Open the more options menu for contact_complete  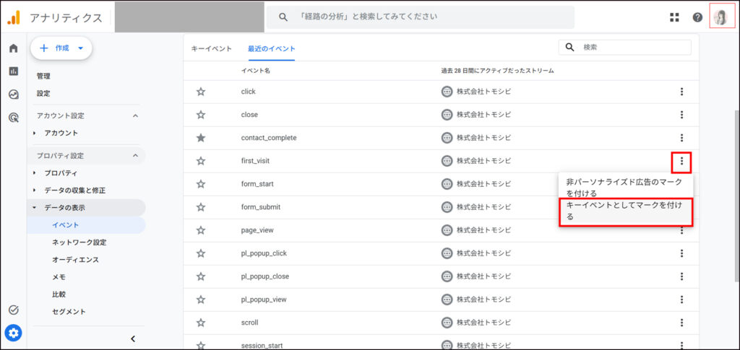681,138
